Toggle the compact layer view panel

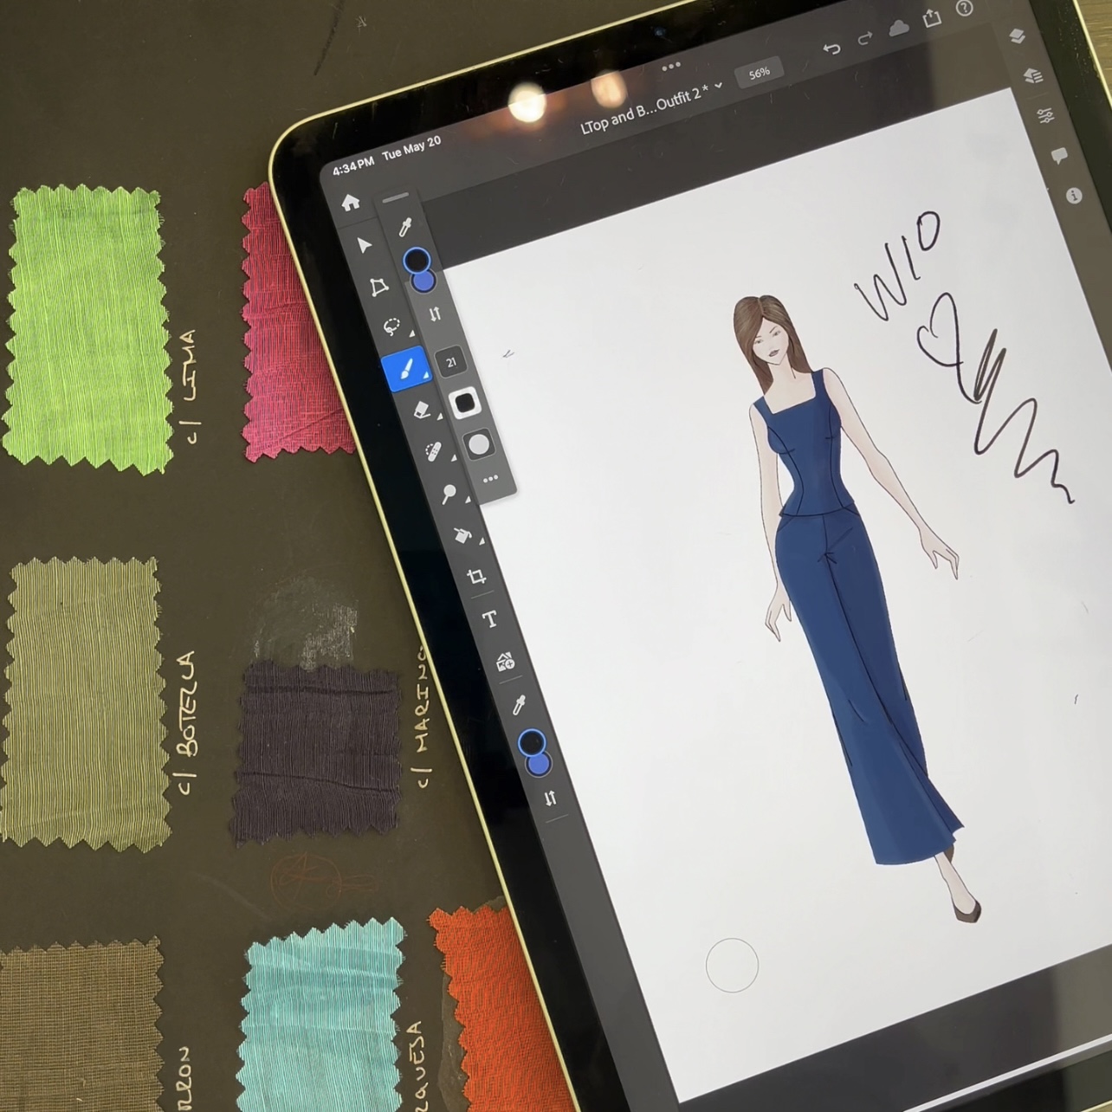1018,36
